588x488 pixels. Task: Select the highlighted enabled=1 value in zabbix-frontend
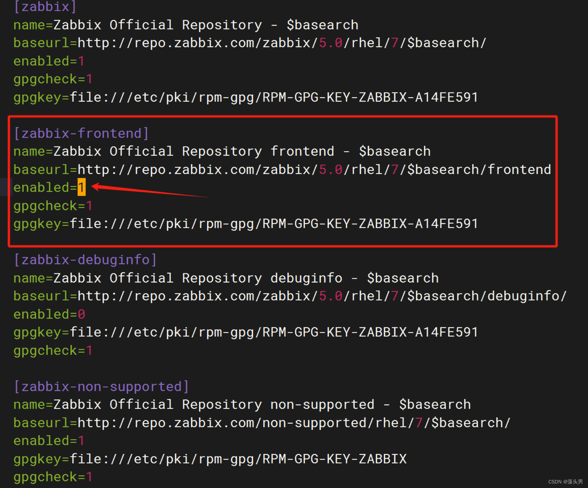(x=81, y=188)
